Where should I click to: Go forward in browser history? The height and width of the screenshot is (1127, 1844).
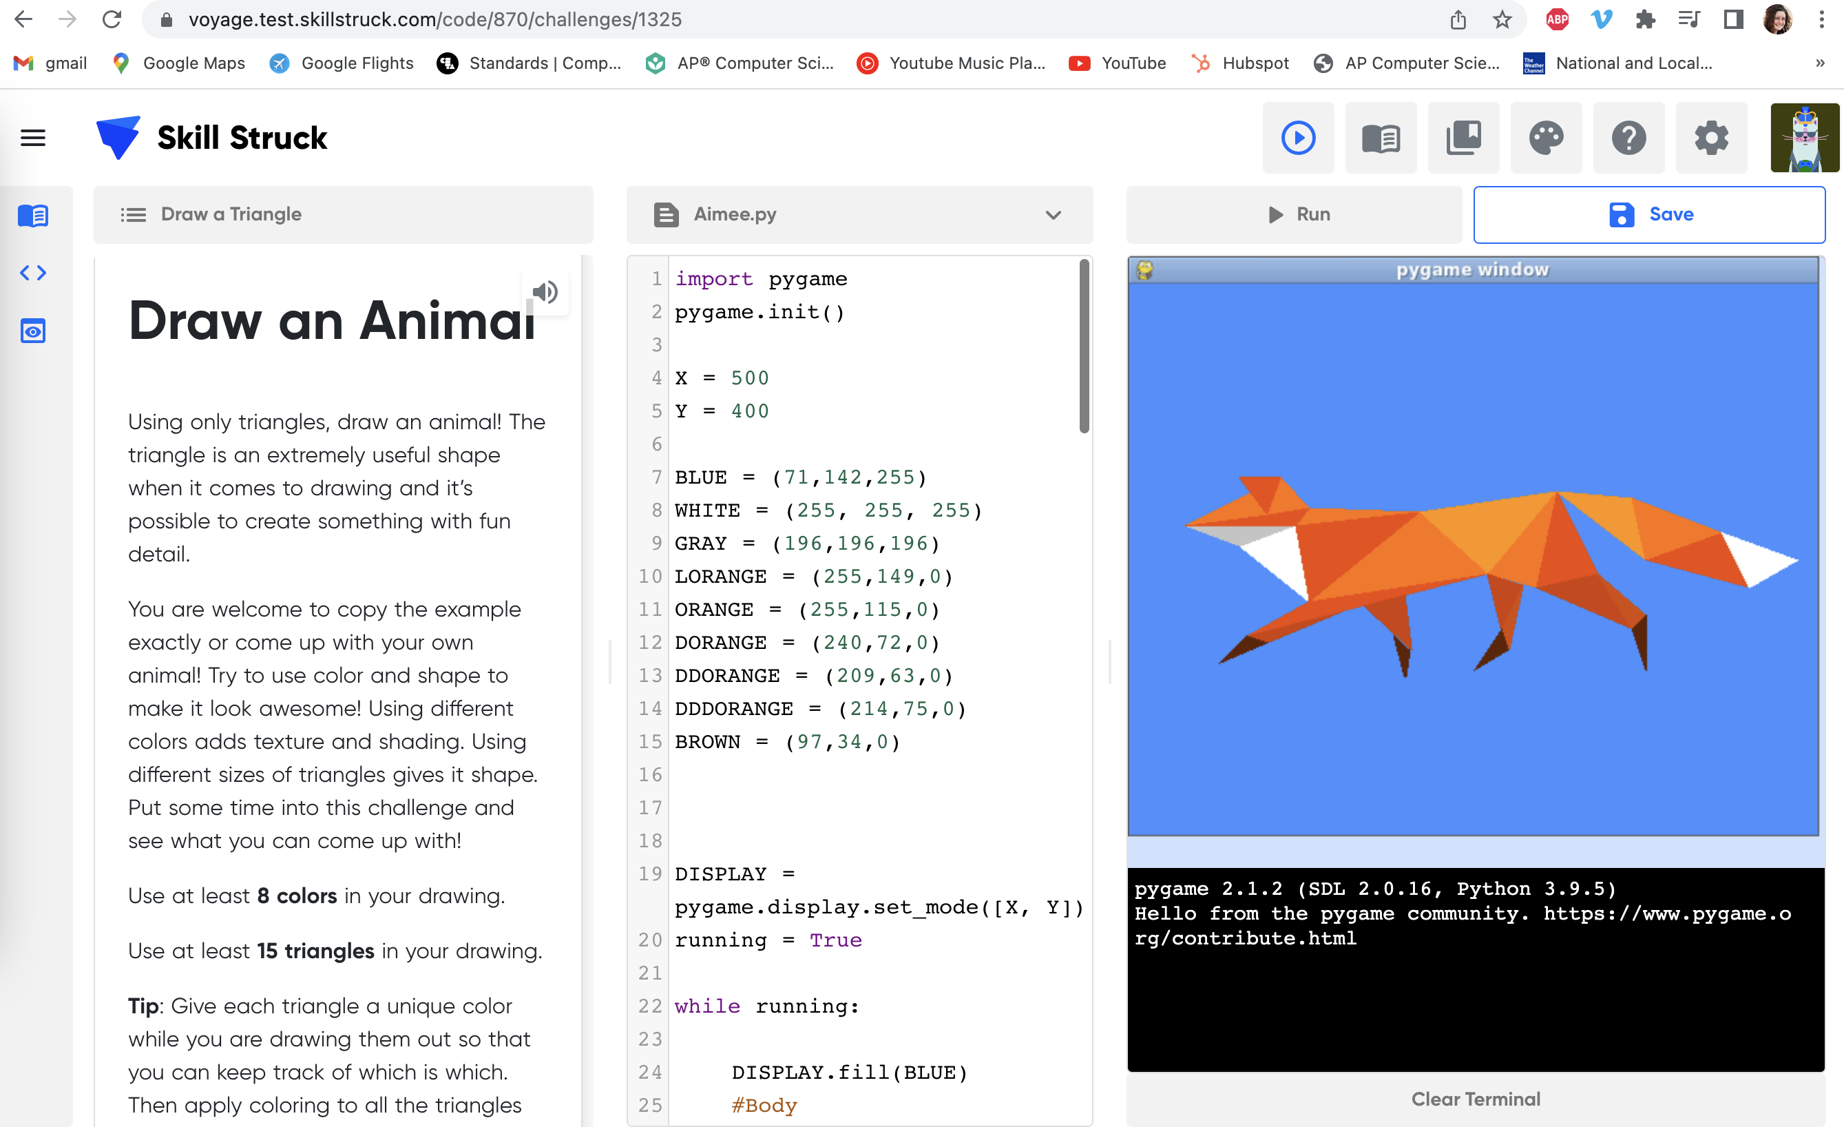point(67,19)
